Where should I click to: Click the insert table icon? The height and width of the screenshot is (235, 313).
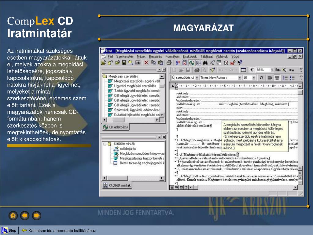(243, 70)
